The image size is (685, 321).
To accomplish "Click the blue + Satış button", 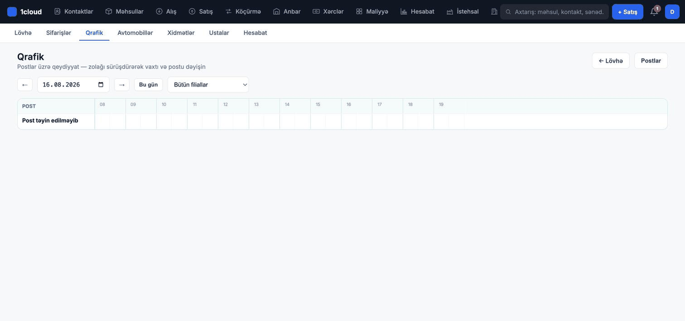I will pos(627,12).
